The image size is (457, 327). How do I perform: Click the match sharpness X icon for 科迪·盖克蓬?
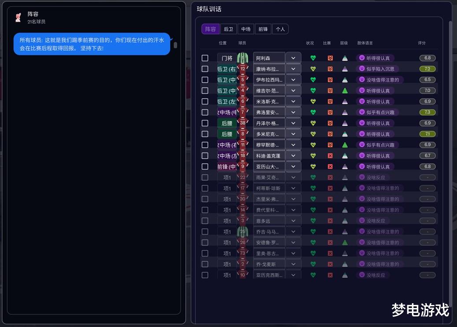(330, 156)
